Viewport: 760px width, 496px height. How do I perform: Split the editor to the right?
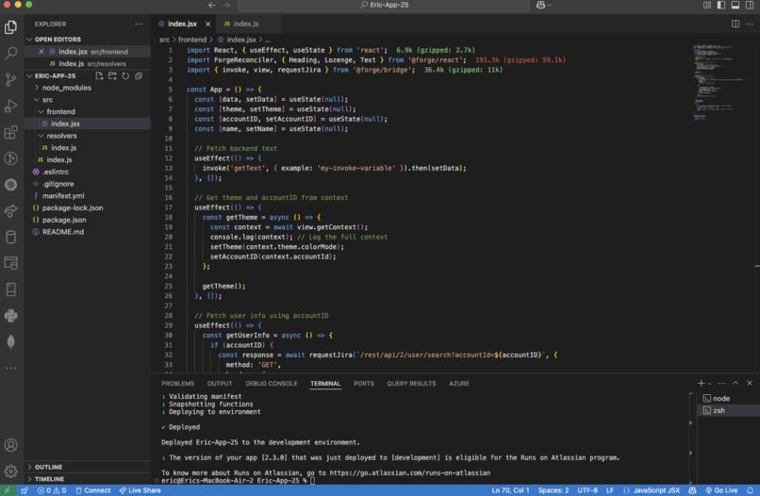(x=735, y=24)
